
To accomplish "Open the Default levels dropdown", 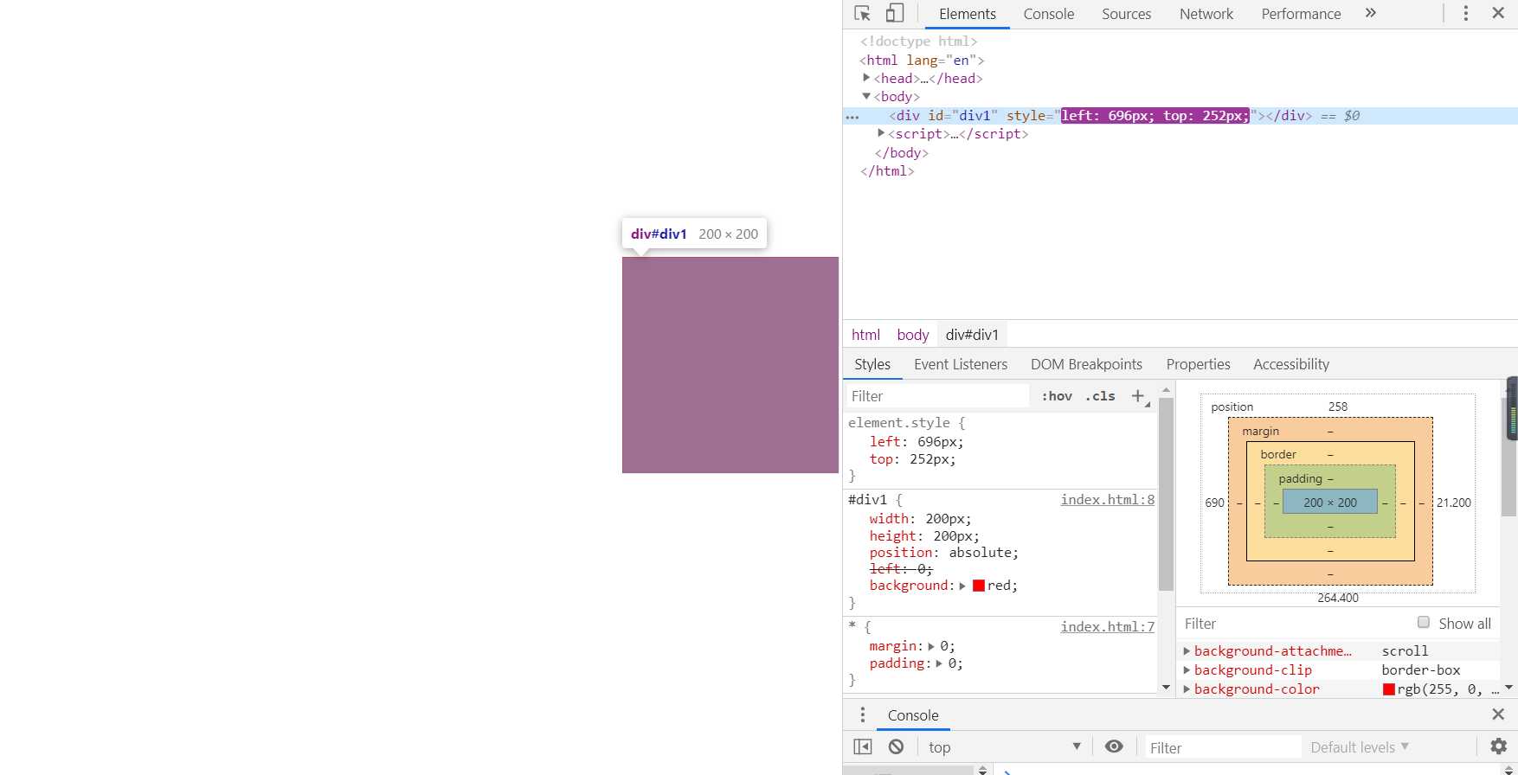I will pos(1360,747).
